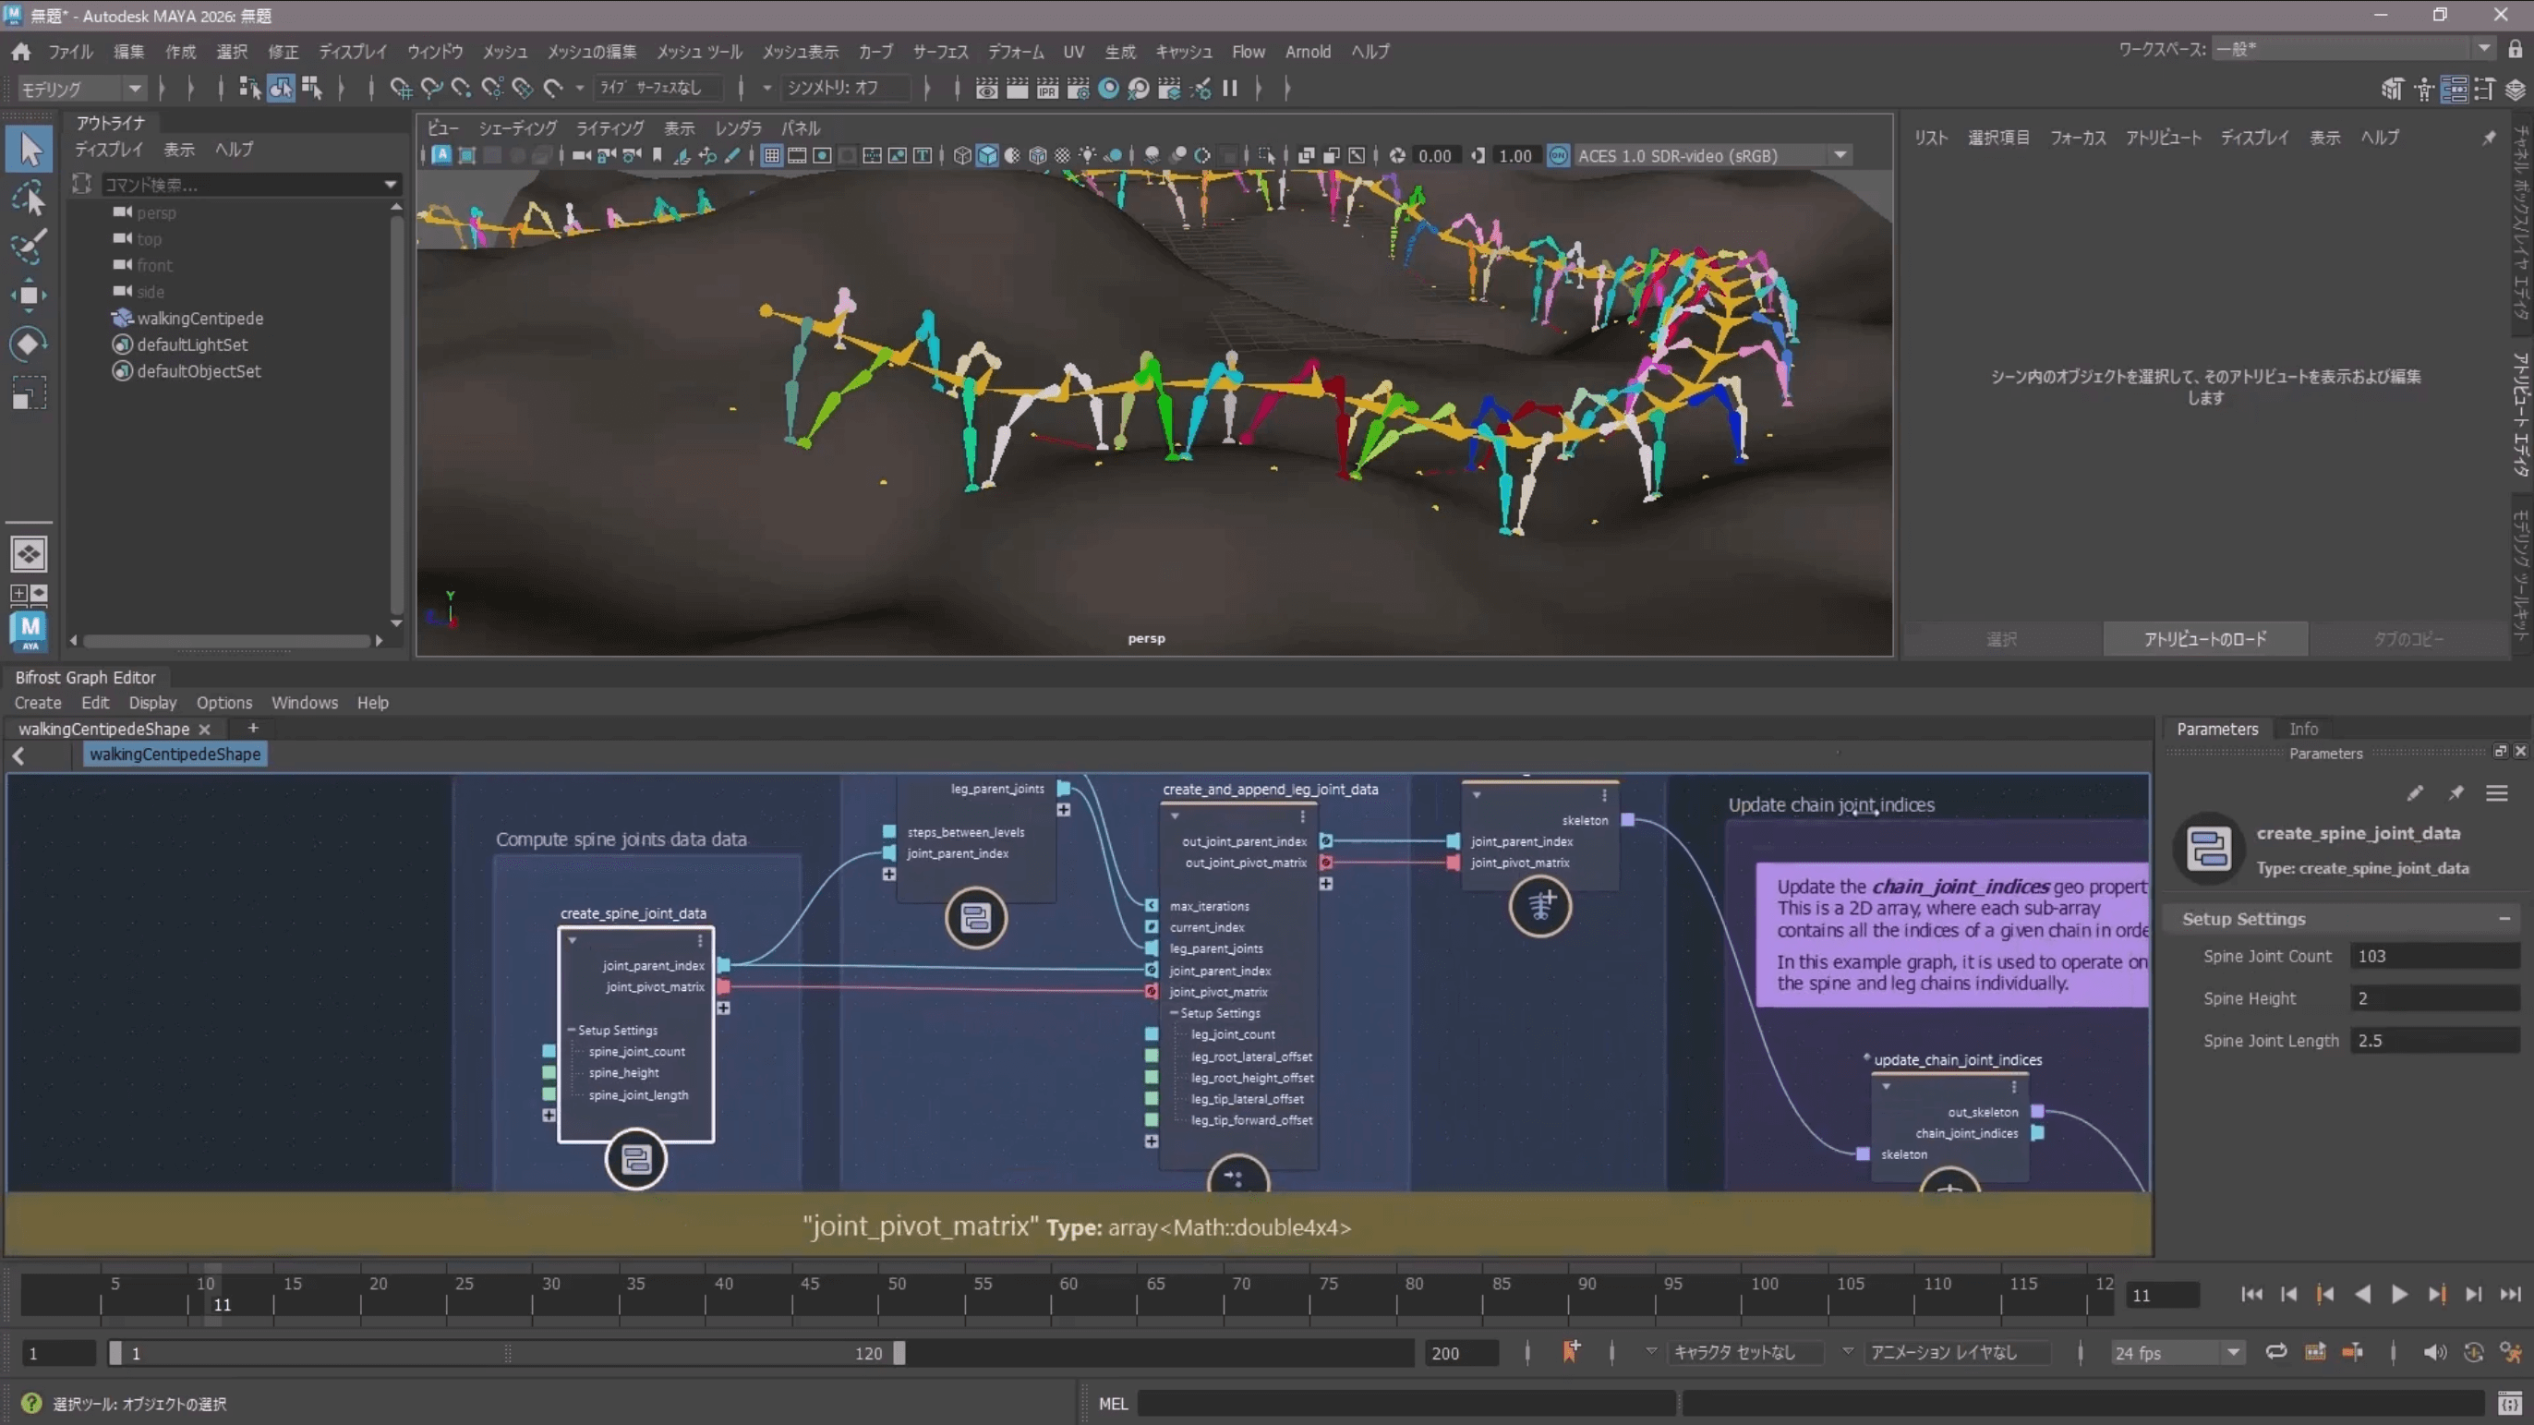Open the ワークスペース dropdown
Image resolution: width=2534 pixels, height=1425 pixels.
[x=2354, y=49]
